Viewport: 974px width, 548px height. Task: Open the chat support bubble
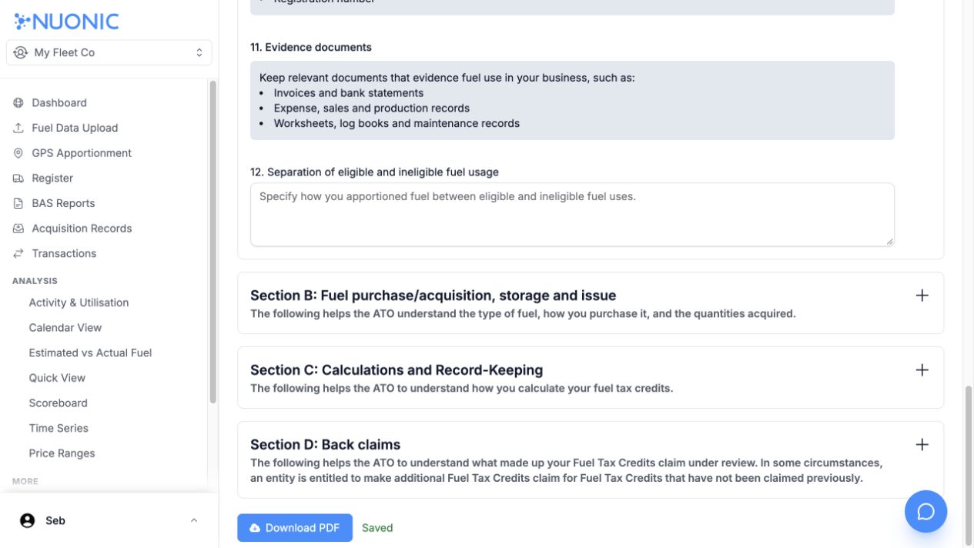coord(925,512)
